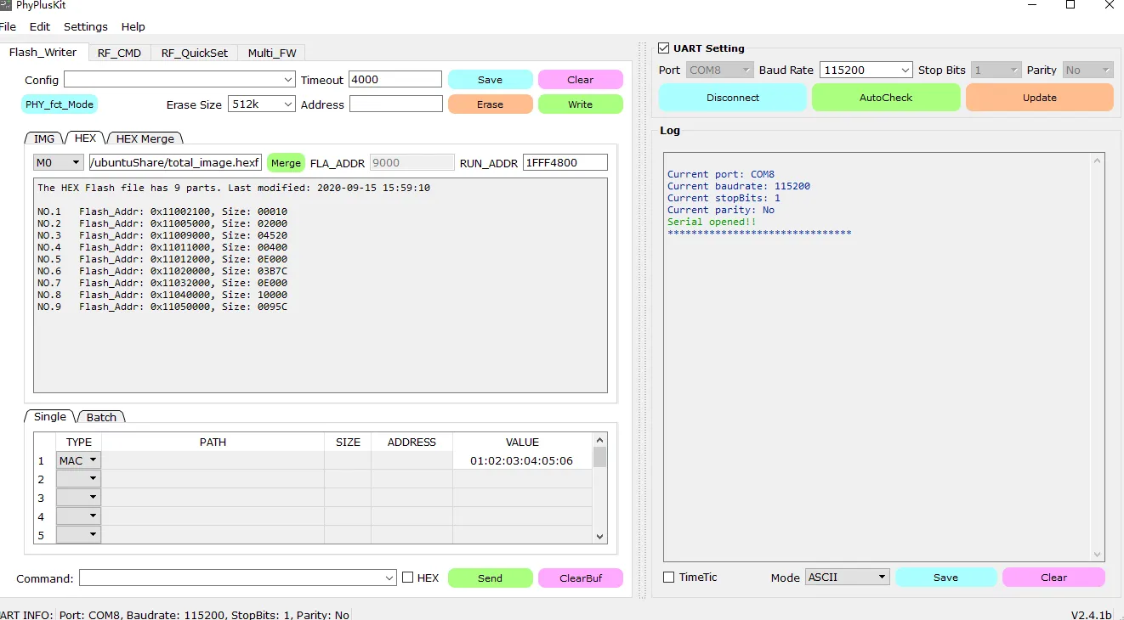Open the Erase Size 512k dropdown
This screenshot has width=1124, height=620.
(x=261, y=104)
